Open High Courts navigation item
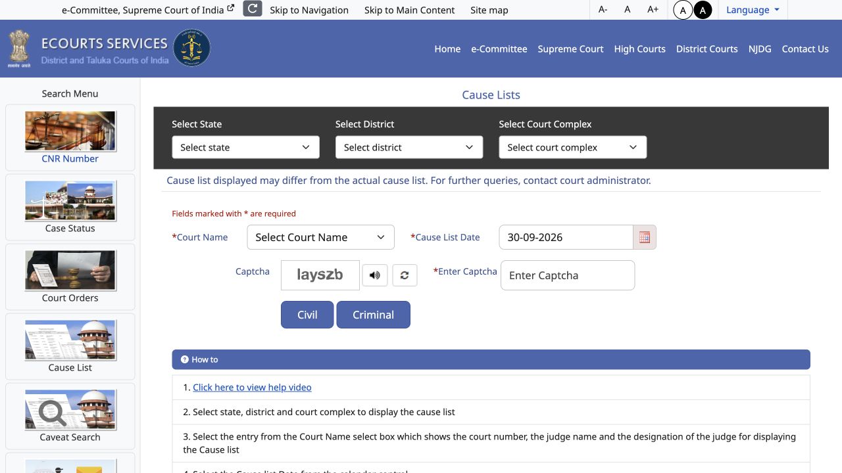The width and height of the screenshot is (842, 473). point(640,49)
